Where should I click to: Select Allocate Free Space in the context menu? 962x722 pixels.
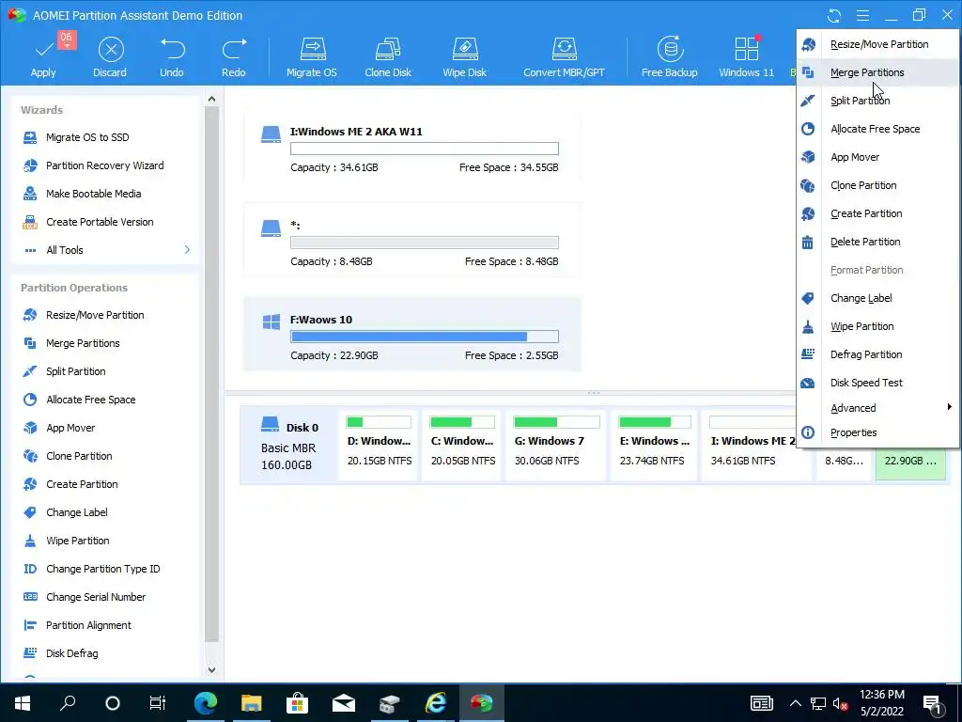pyautogui.click(x=878, y=129)
